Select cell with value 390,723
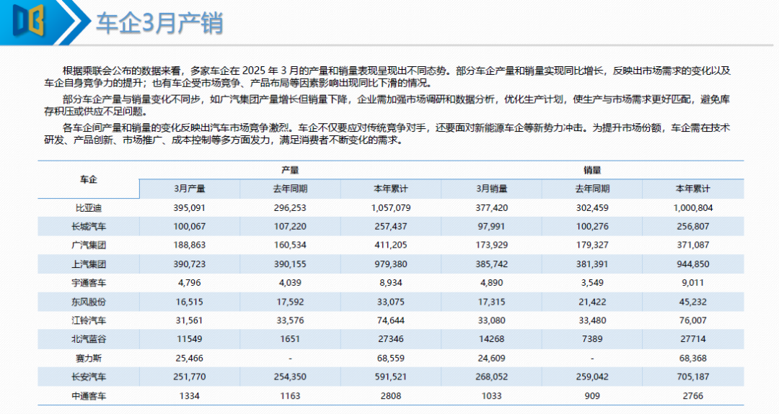779x414 pixels. (x=190, y=264)
